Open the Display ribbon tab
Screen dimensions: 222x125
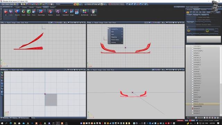click(x=25, y=7)
